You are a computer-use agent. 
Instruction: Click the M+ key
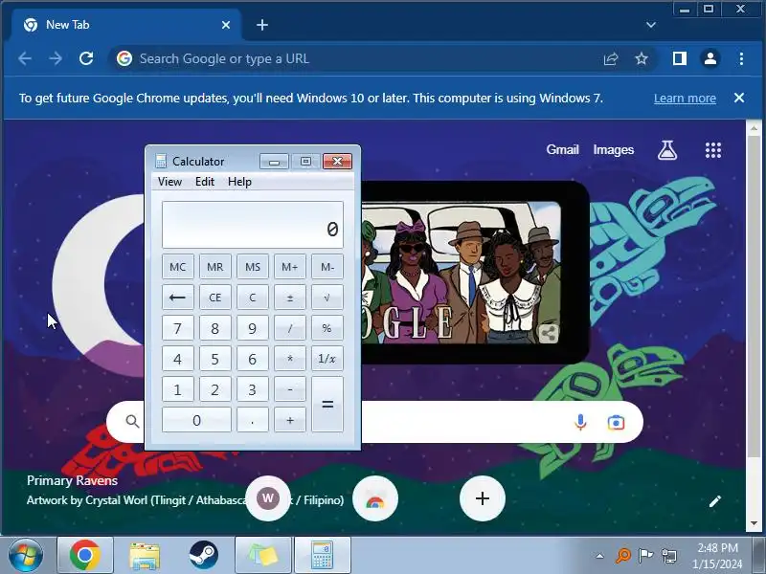290,267
